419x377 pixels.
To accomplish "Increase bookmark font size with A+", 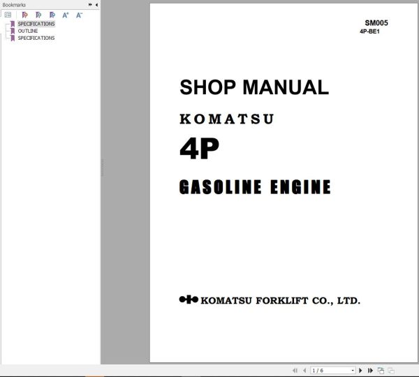I will 66,15.
